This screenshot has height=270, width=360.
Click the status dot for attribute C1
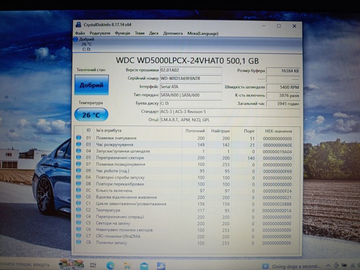coord(79,203)
